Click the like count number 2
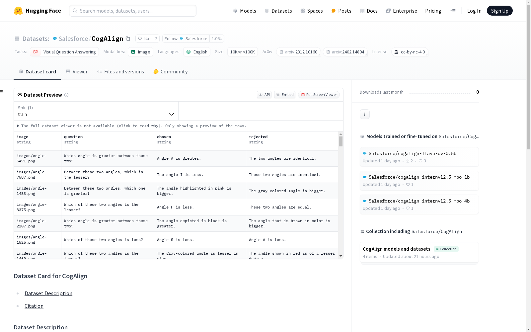 click(156, 39)
